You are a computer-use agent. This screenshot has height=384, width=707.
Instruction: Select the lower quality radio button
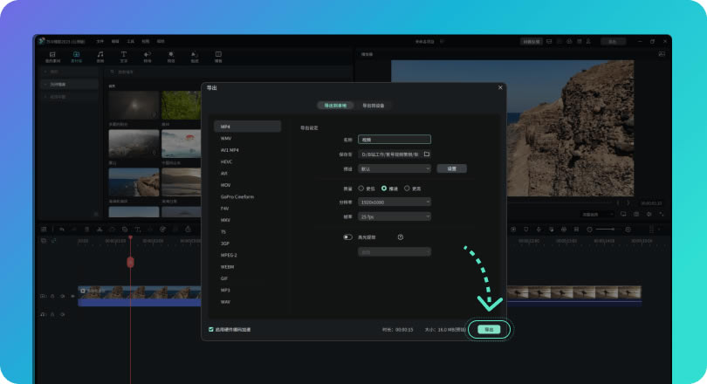point(360,188)
